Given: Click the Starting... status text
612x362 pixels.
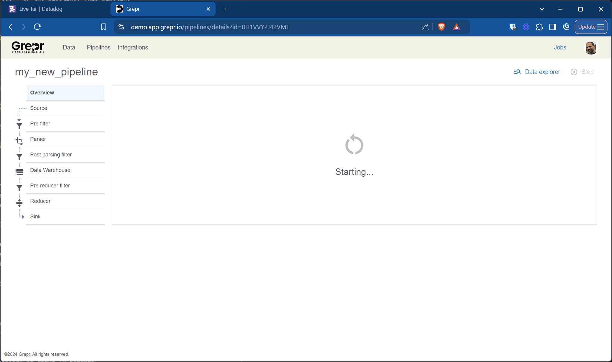Looking at the screenshot, I should [354, 172].
